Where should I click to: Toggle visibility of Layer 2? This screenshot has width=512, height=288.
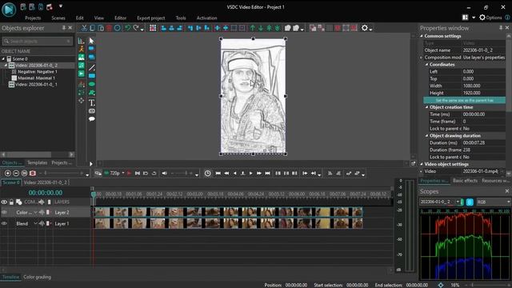[4, 212]
